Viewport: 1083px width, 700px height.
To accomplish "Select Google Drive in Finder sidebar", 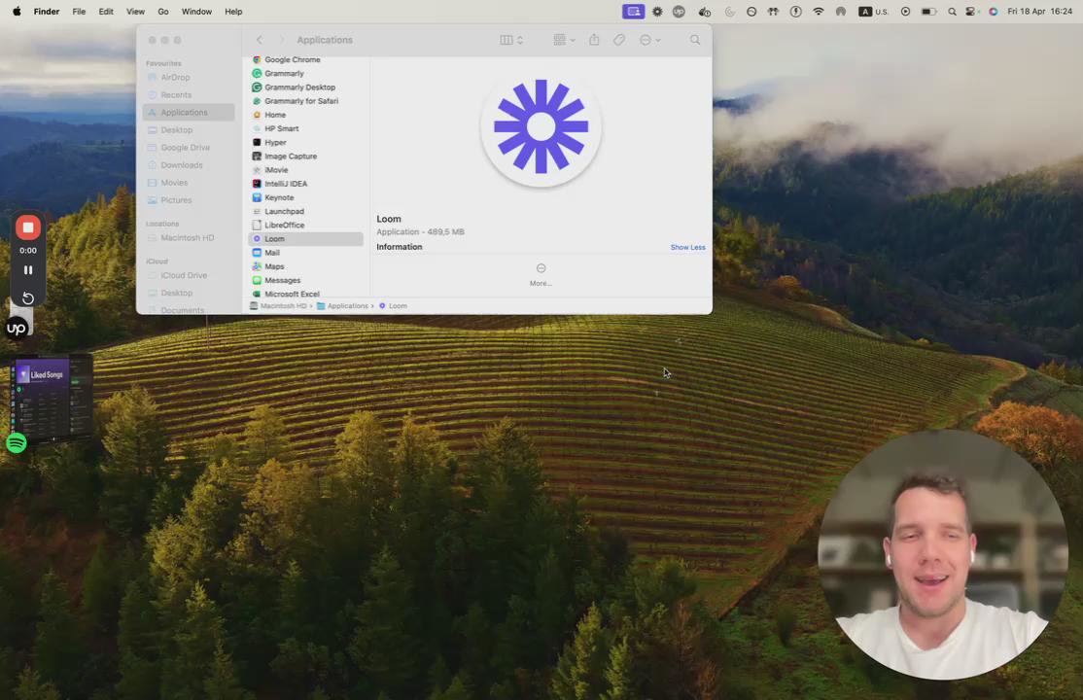I will 189,147.
